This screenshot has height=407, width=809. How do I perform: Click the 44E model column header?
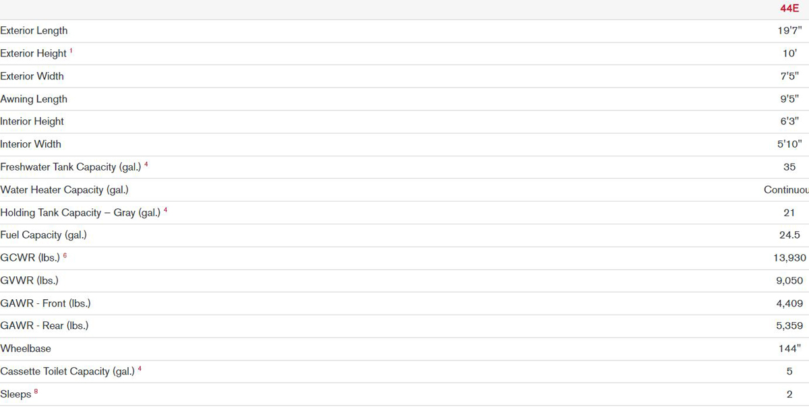pos(789,8)
